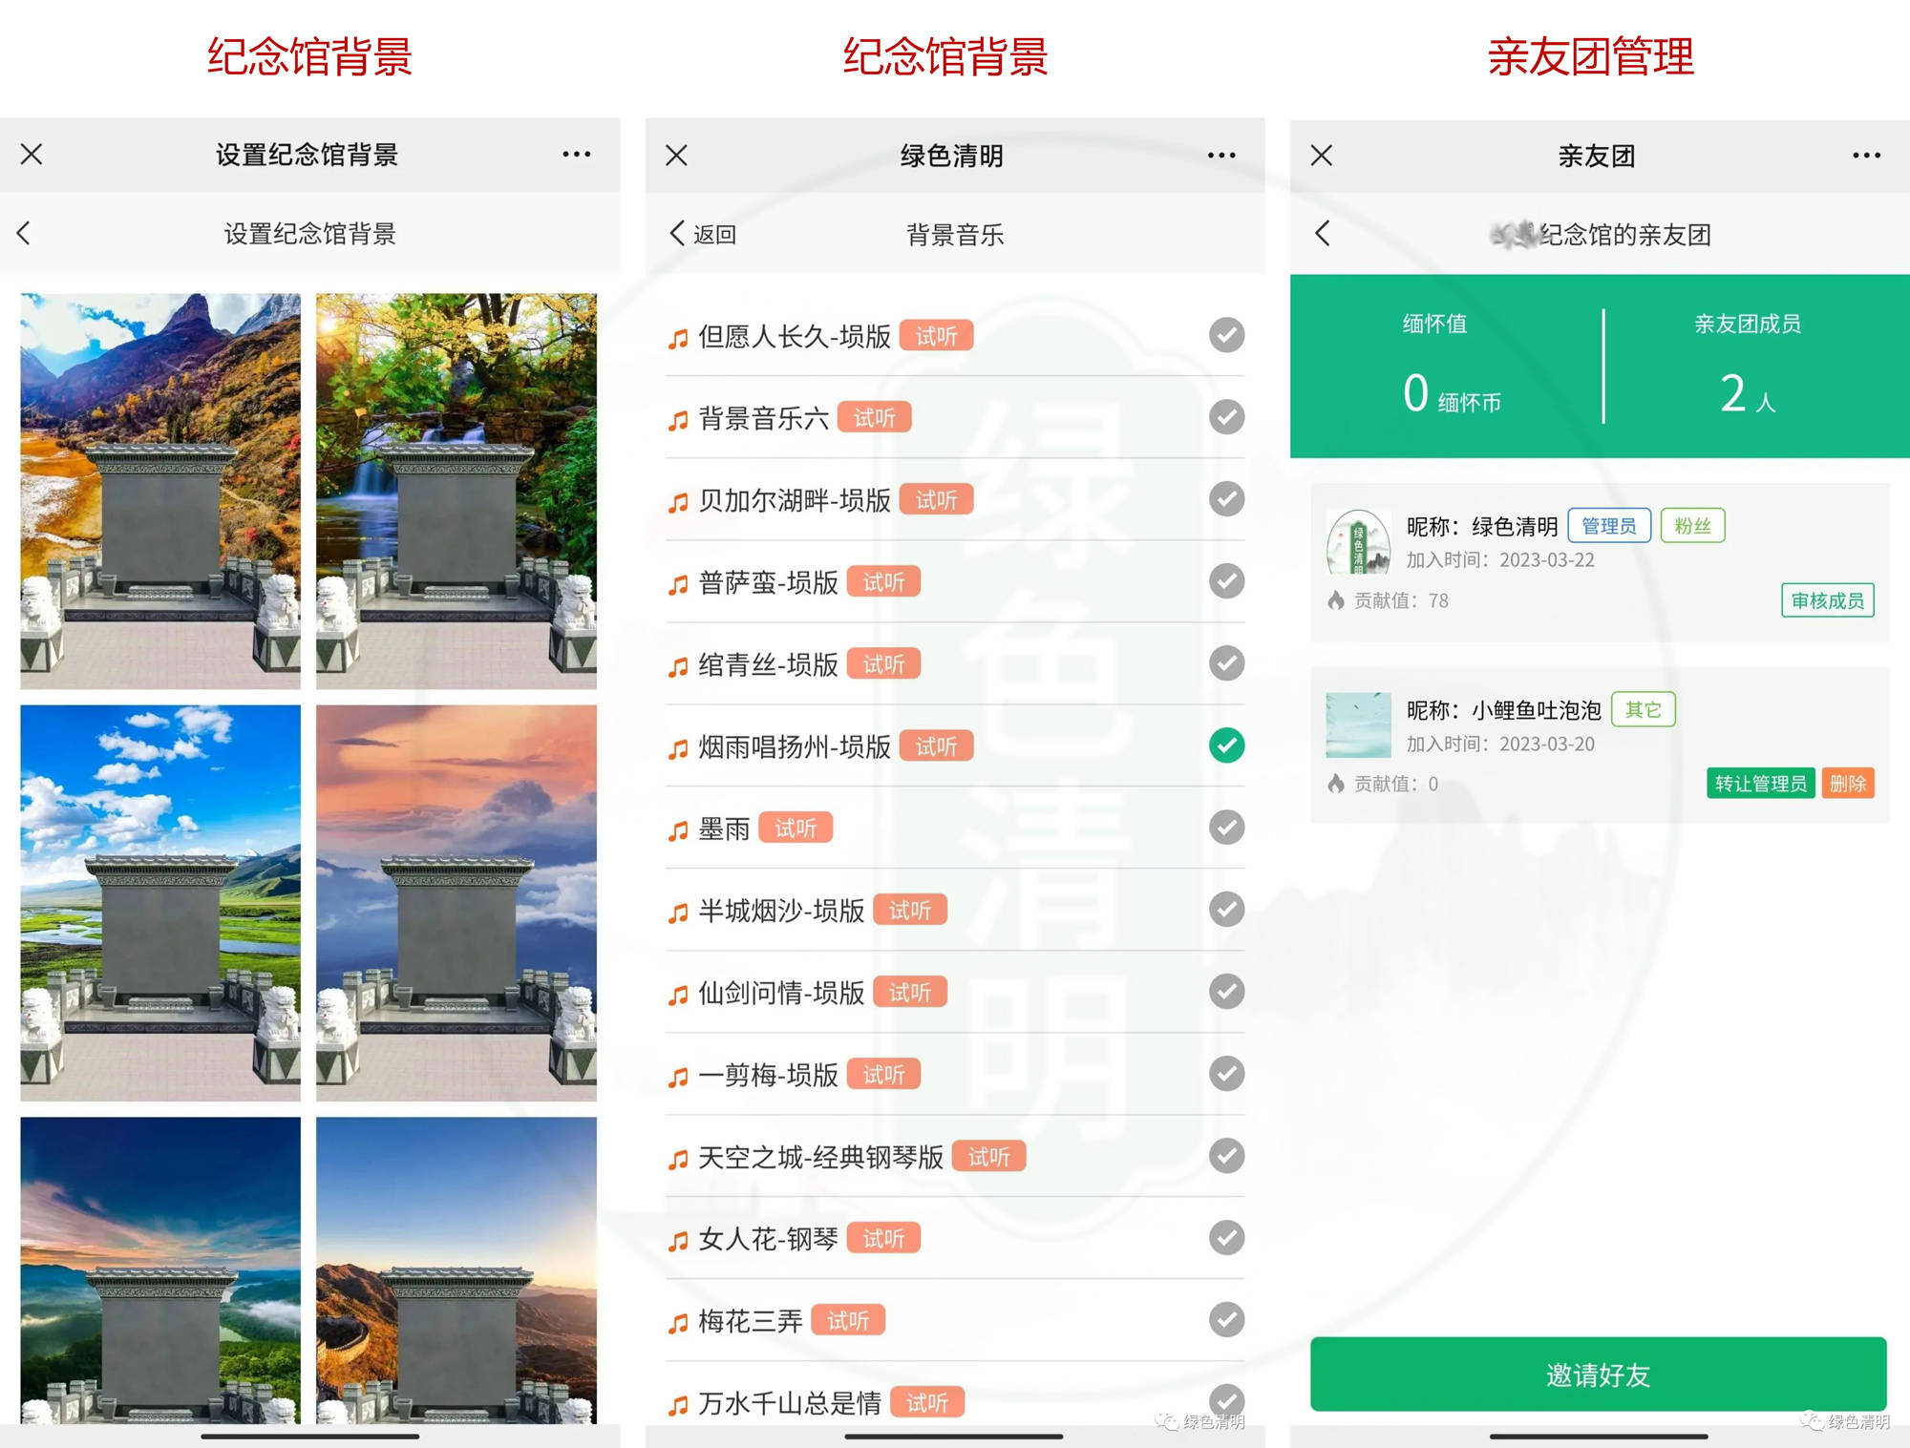Open three-dots menu in 设置纪念馆背景 header

[576, 154]
